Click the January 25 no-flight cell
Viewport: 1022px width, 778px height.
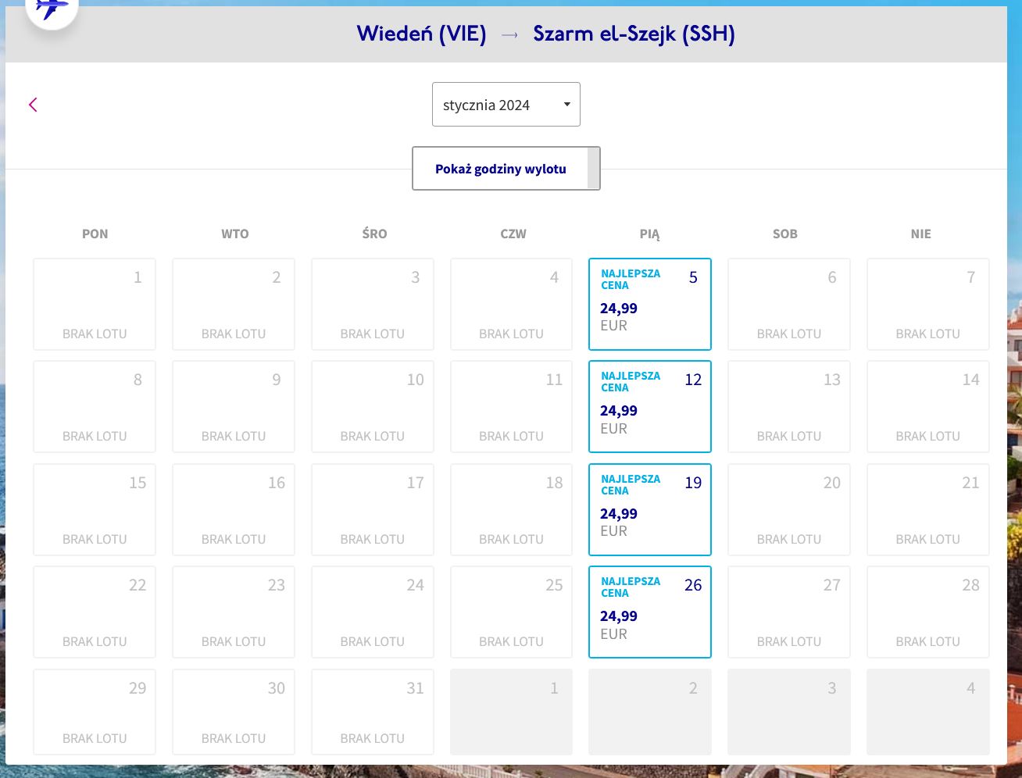pyautogui.click(x=512, y=612)
